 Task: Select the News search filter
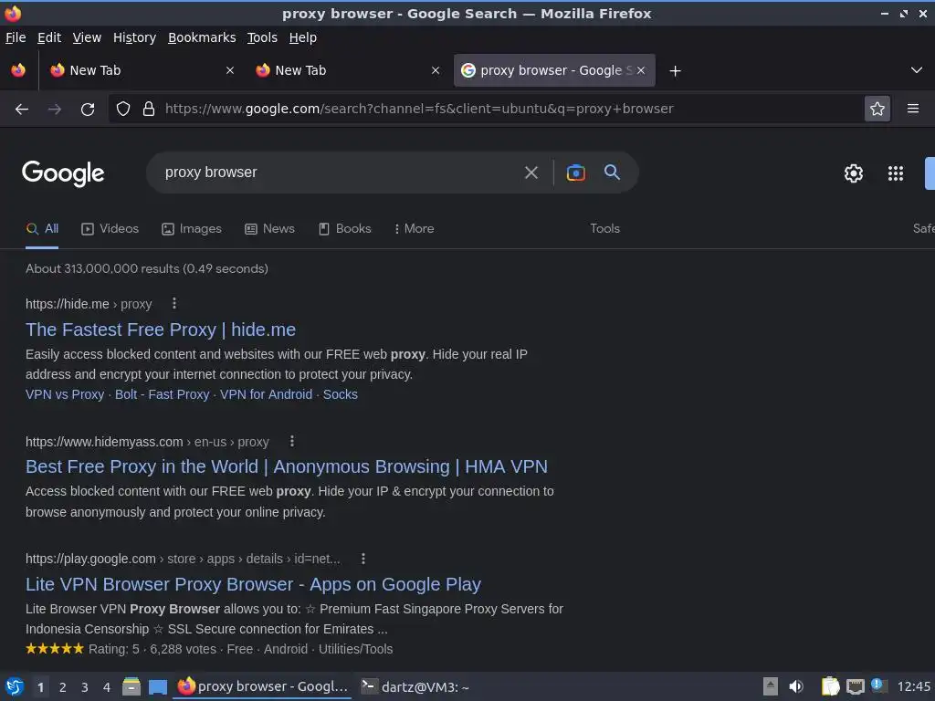(x=269, y=229)
